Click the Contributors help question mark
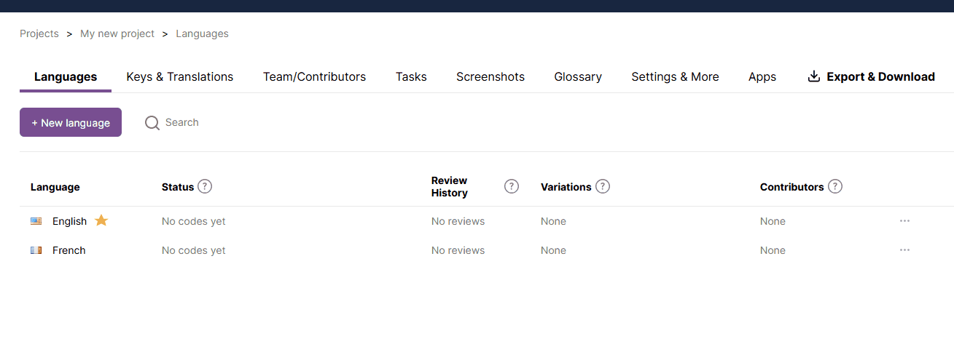 (835, 187)
